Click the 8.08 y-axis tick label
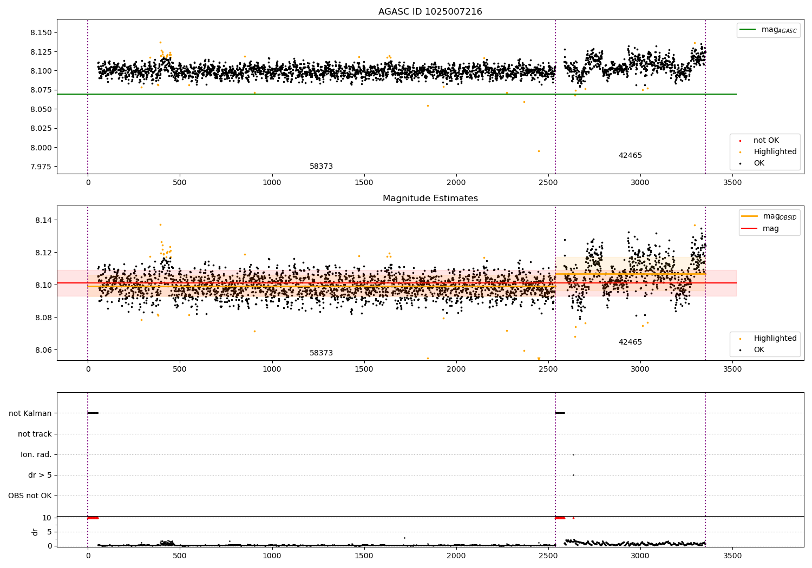Image resolution: width=812 pixels, height=568 pixels. tap(43, 318)
